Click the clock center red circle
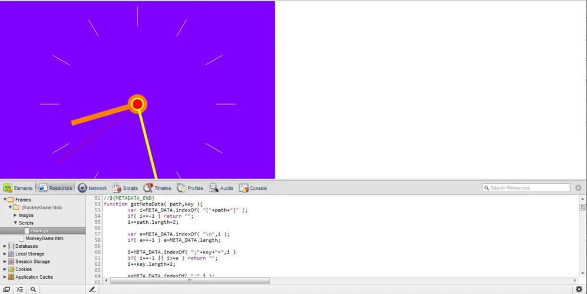 pyautogui.click(x=137, y=104)
